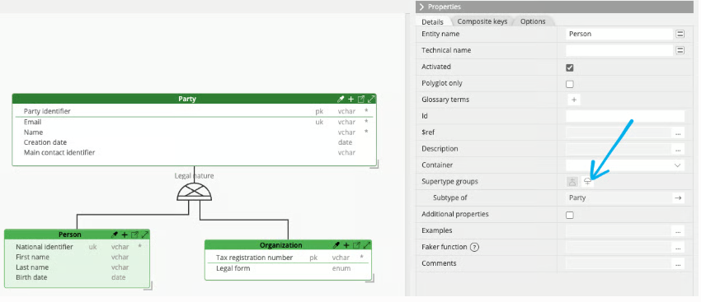The height and width of the screenshot is (302, 701).
Task: Select the First name attribute
Action: (32, 257)
